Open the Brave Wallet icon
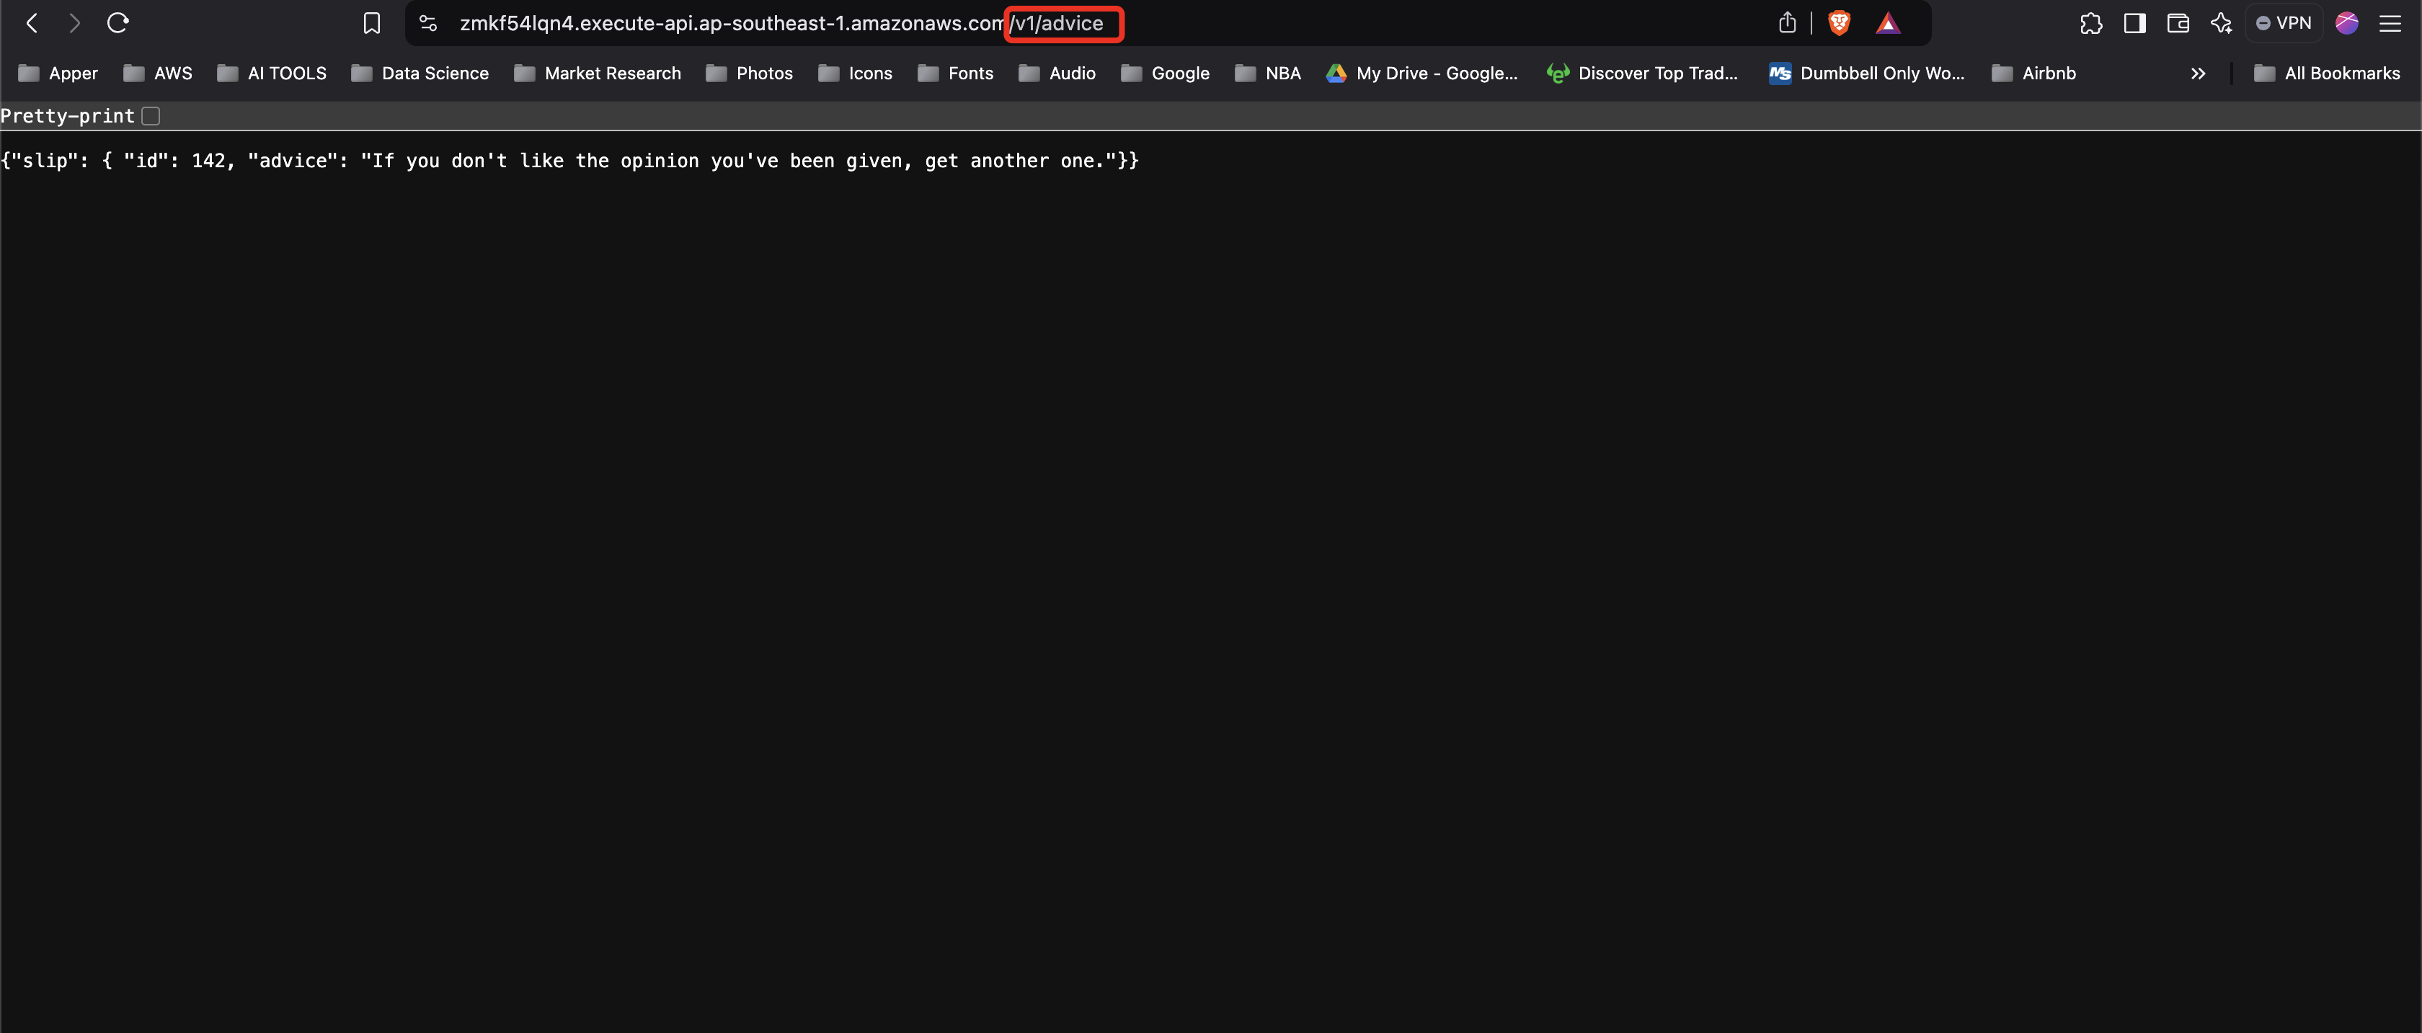The width and height of the screenshot is (2422, 1033). [2178, 24]
